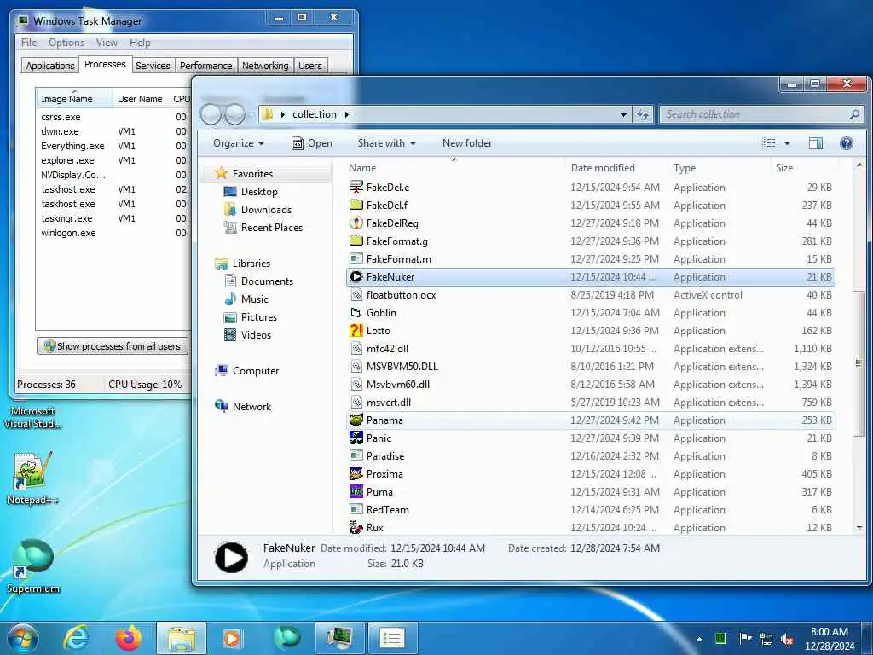Click the Open toolbar button
Image resolution: width=873 pixels, height=655 pixels.
coord(312,143)
